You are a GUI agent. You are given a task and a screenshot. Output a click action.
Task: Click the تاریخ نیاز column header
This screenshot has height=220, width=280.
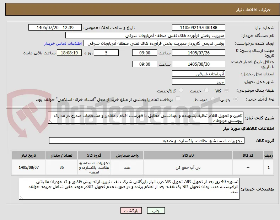click(29, 155)
